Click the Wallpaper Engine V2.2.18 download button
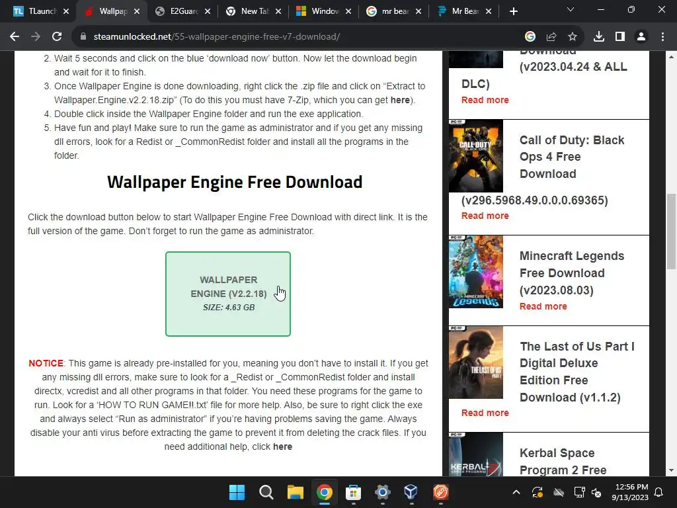677x508 pixels. coord(228,294)
